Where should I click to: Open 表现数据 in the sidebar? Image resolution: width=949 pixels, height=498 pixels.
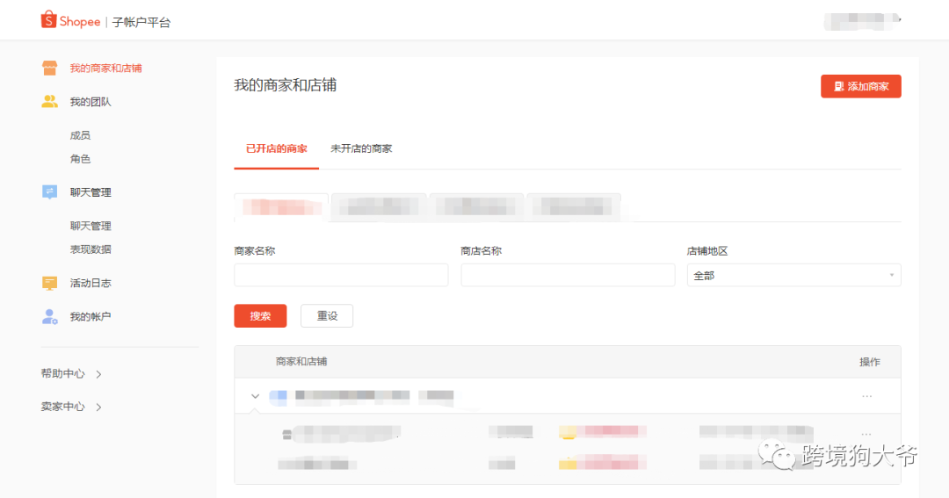pos(91,249)
